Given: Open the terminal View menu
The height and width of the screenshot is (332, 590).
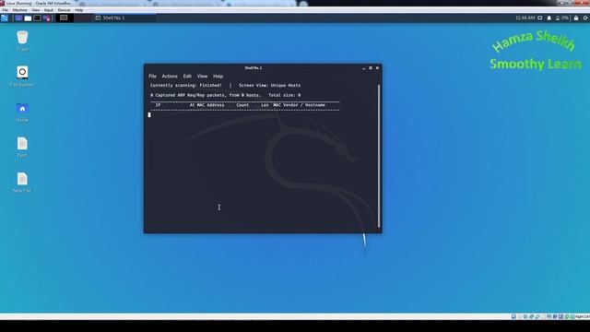Looking at the screenshot, I should pyautogui.click(x=203, y=76).
